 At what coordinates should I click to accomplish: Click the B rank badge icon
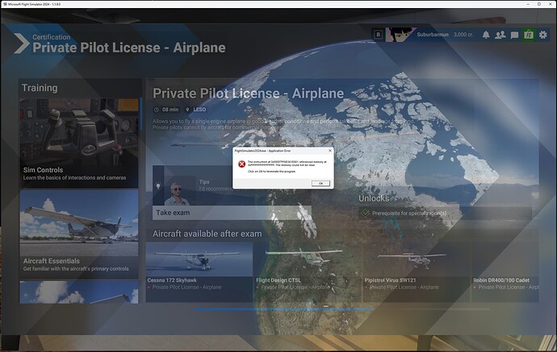tap(378, 35)
